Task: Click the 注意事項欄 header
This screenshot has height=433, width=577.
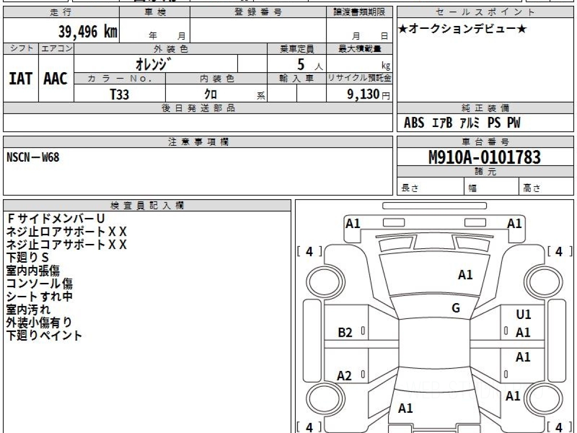Action: coord(198,142)
